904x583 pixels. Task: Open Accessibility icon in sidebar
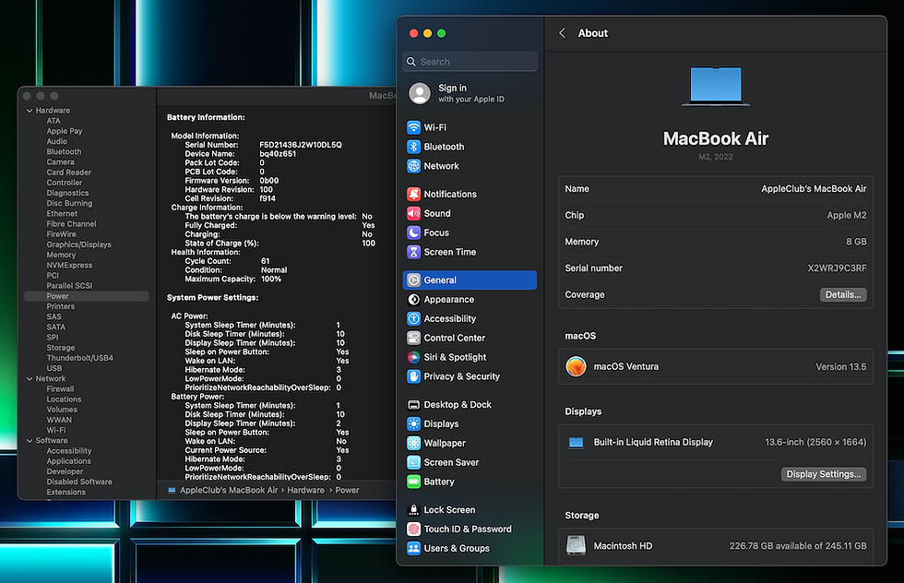point(413,319)
